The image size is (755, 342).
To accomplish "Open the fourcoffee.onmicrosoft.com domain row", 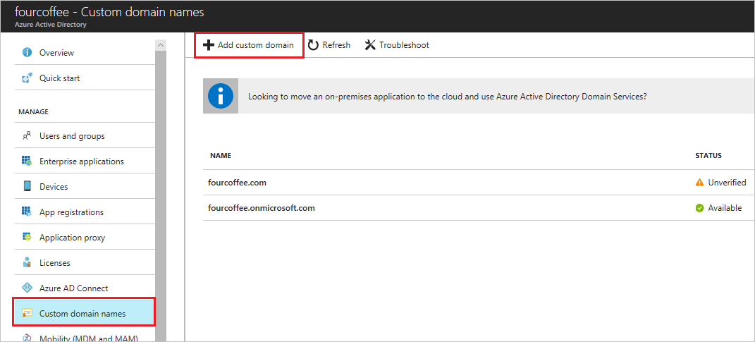I will click(x=478, y=208).
